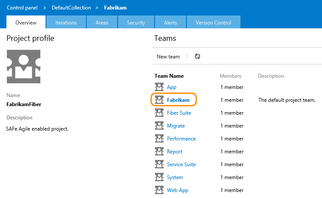The width and height of the screenshot is (322, 198).
Task: Open the Fiber Suite team
Action: click(179, 113)
